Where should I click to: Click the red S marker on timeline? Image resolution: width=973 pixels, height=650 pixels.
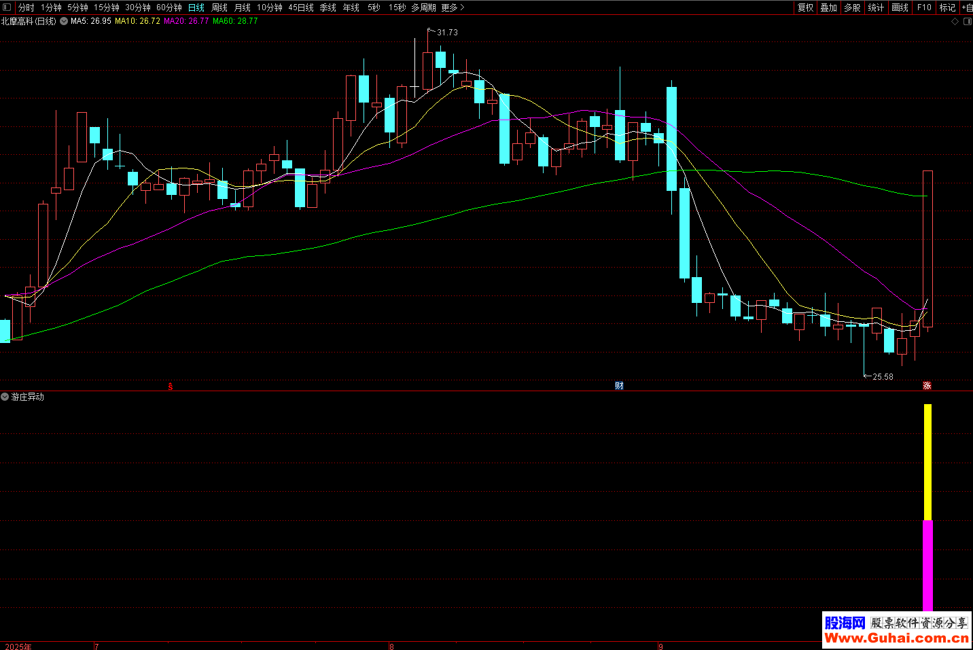(x=171, y=386)
